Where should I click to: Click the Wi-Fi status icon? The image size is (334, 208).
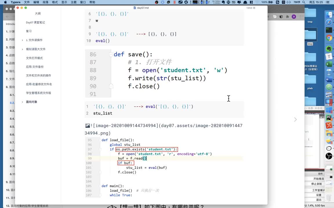pos(257,2)
